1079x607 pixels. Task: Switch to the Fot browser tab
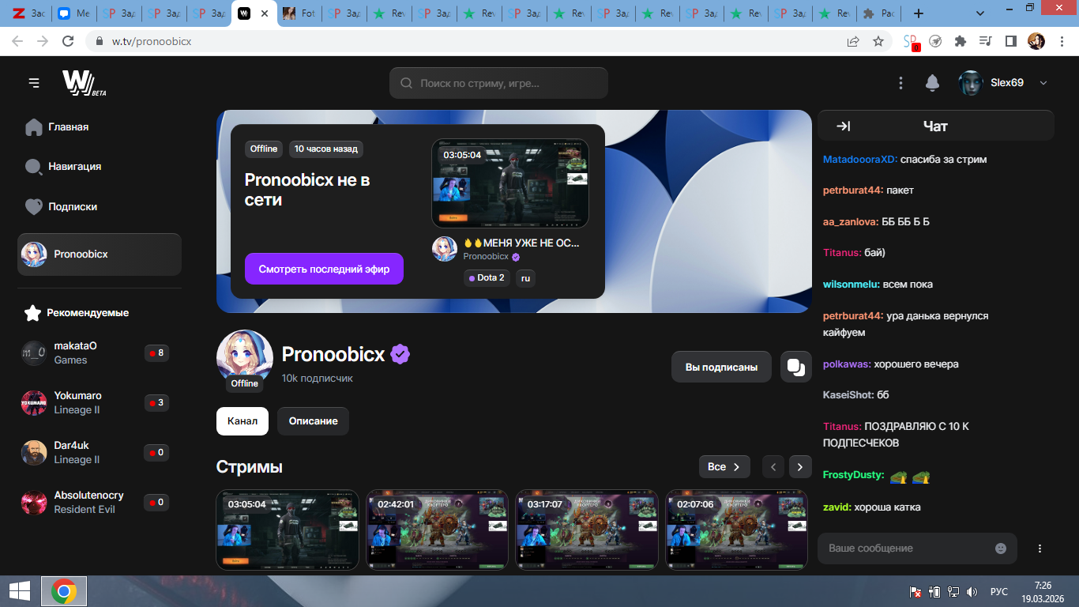[x=299, y=13]
